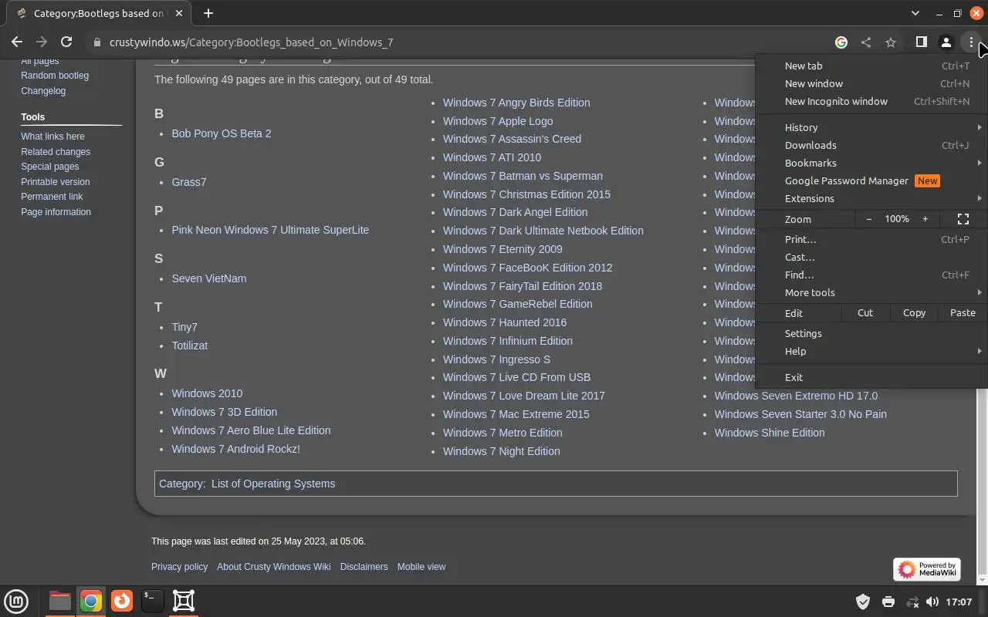The image size is (988, 617).
Task: Open the Windows 7 Haunted 2016 link
Action: [x=505, y=322]
